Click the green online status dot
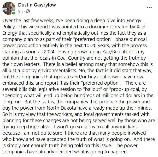Image resolution: width=158 pixels, height=157 pixels. [x=13, y=13]
